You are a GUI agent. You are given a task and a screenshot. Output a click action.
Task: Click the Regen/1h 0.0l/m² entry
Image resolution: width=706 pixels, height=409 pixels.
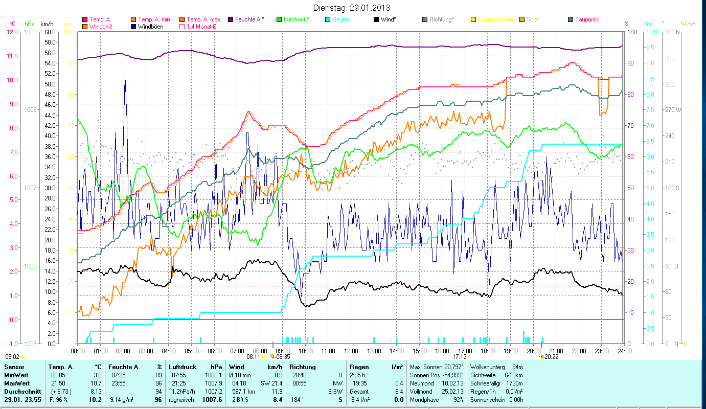click(496, 392)
